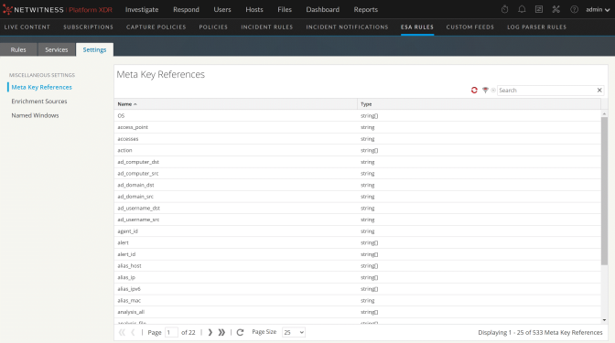Screen dimensions: 615x343
Task: Open the Dashboard menu
Action: point(322,9)
